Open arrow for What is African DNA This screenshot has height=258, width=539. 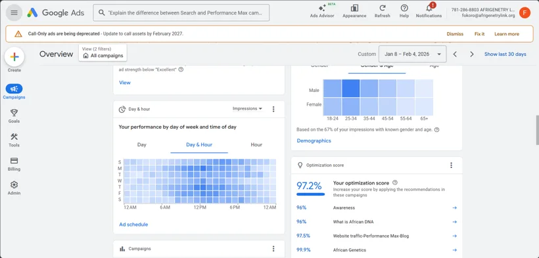(x=454, y=222)
